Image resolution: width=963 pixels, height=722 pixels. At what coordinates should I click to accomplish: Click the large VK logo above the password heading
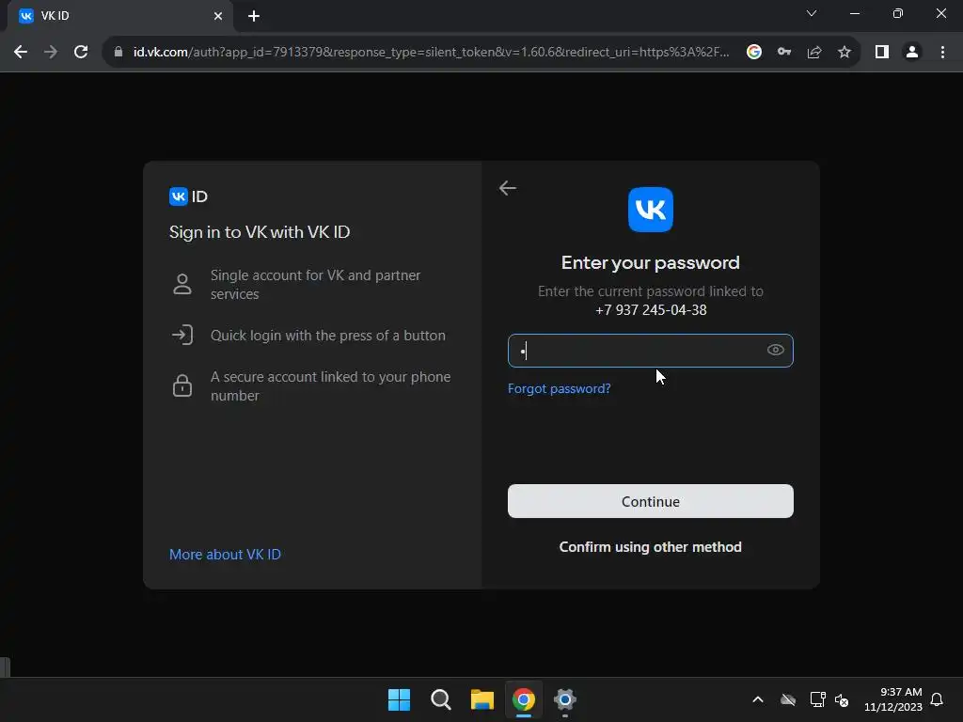pos(651,210)
